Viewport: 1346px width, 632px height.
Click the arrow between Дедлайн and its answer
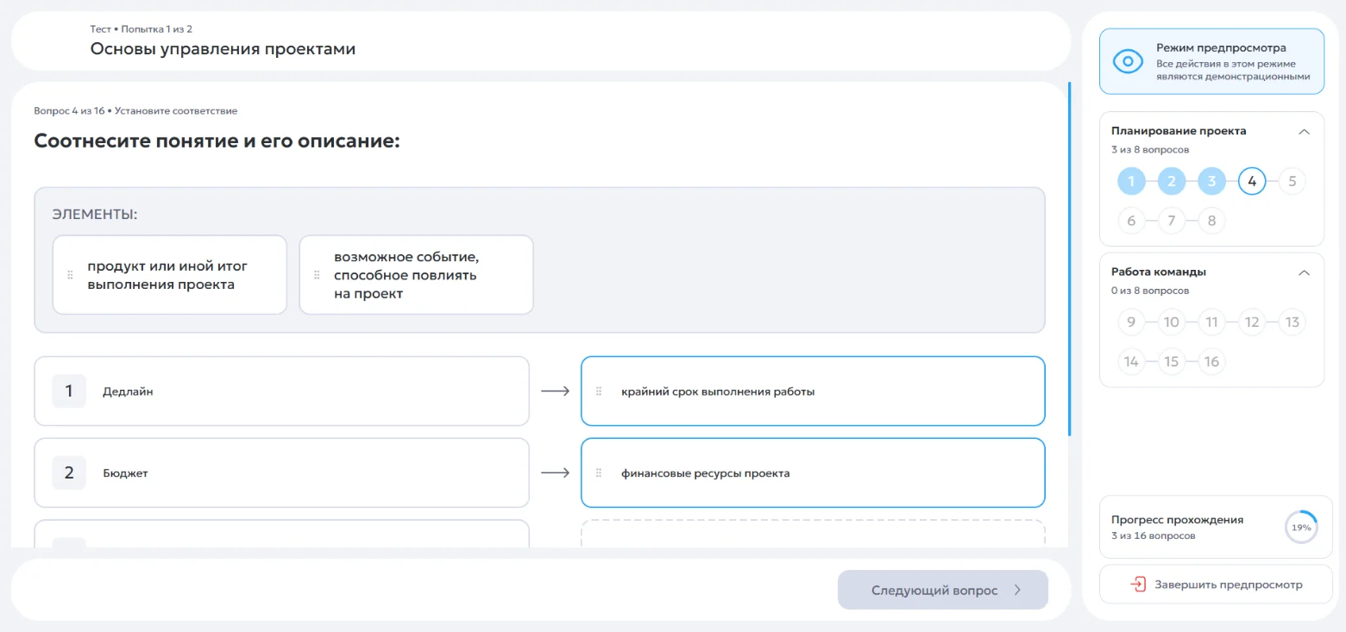click(x=555, y=391)
